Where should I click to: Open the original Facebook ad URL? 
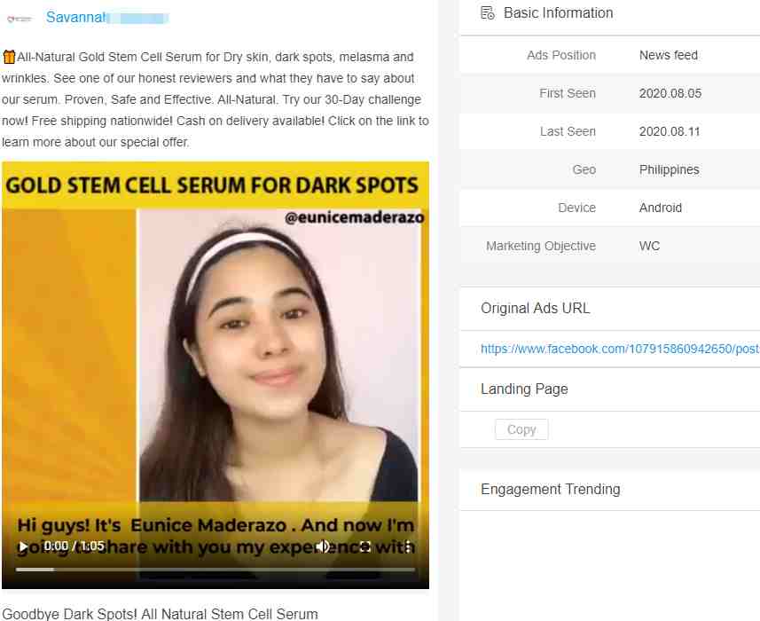[620, 349]
